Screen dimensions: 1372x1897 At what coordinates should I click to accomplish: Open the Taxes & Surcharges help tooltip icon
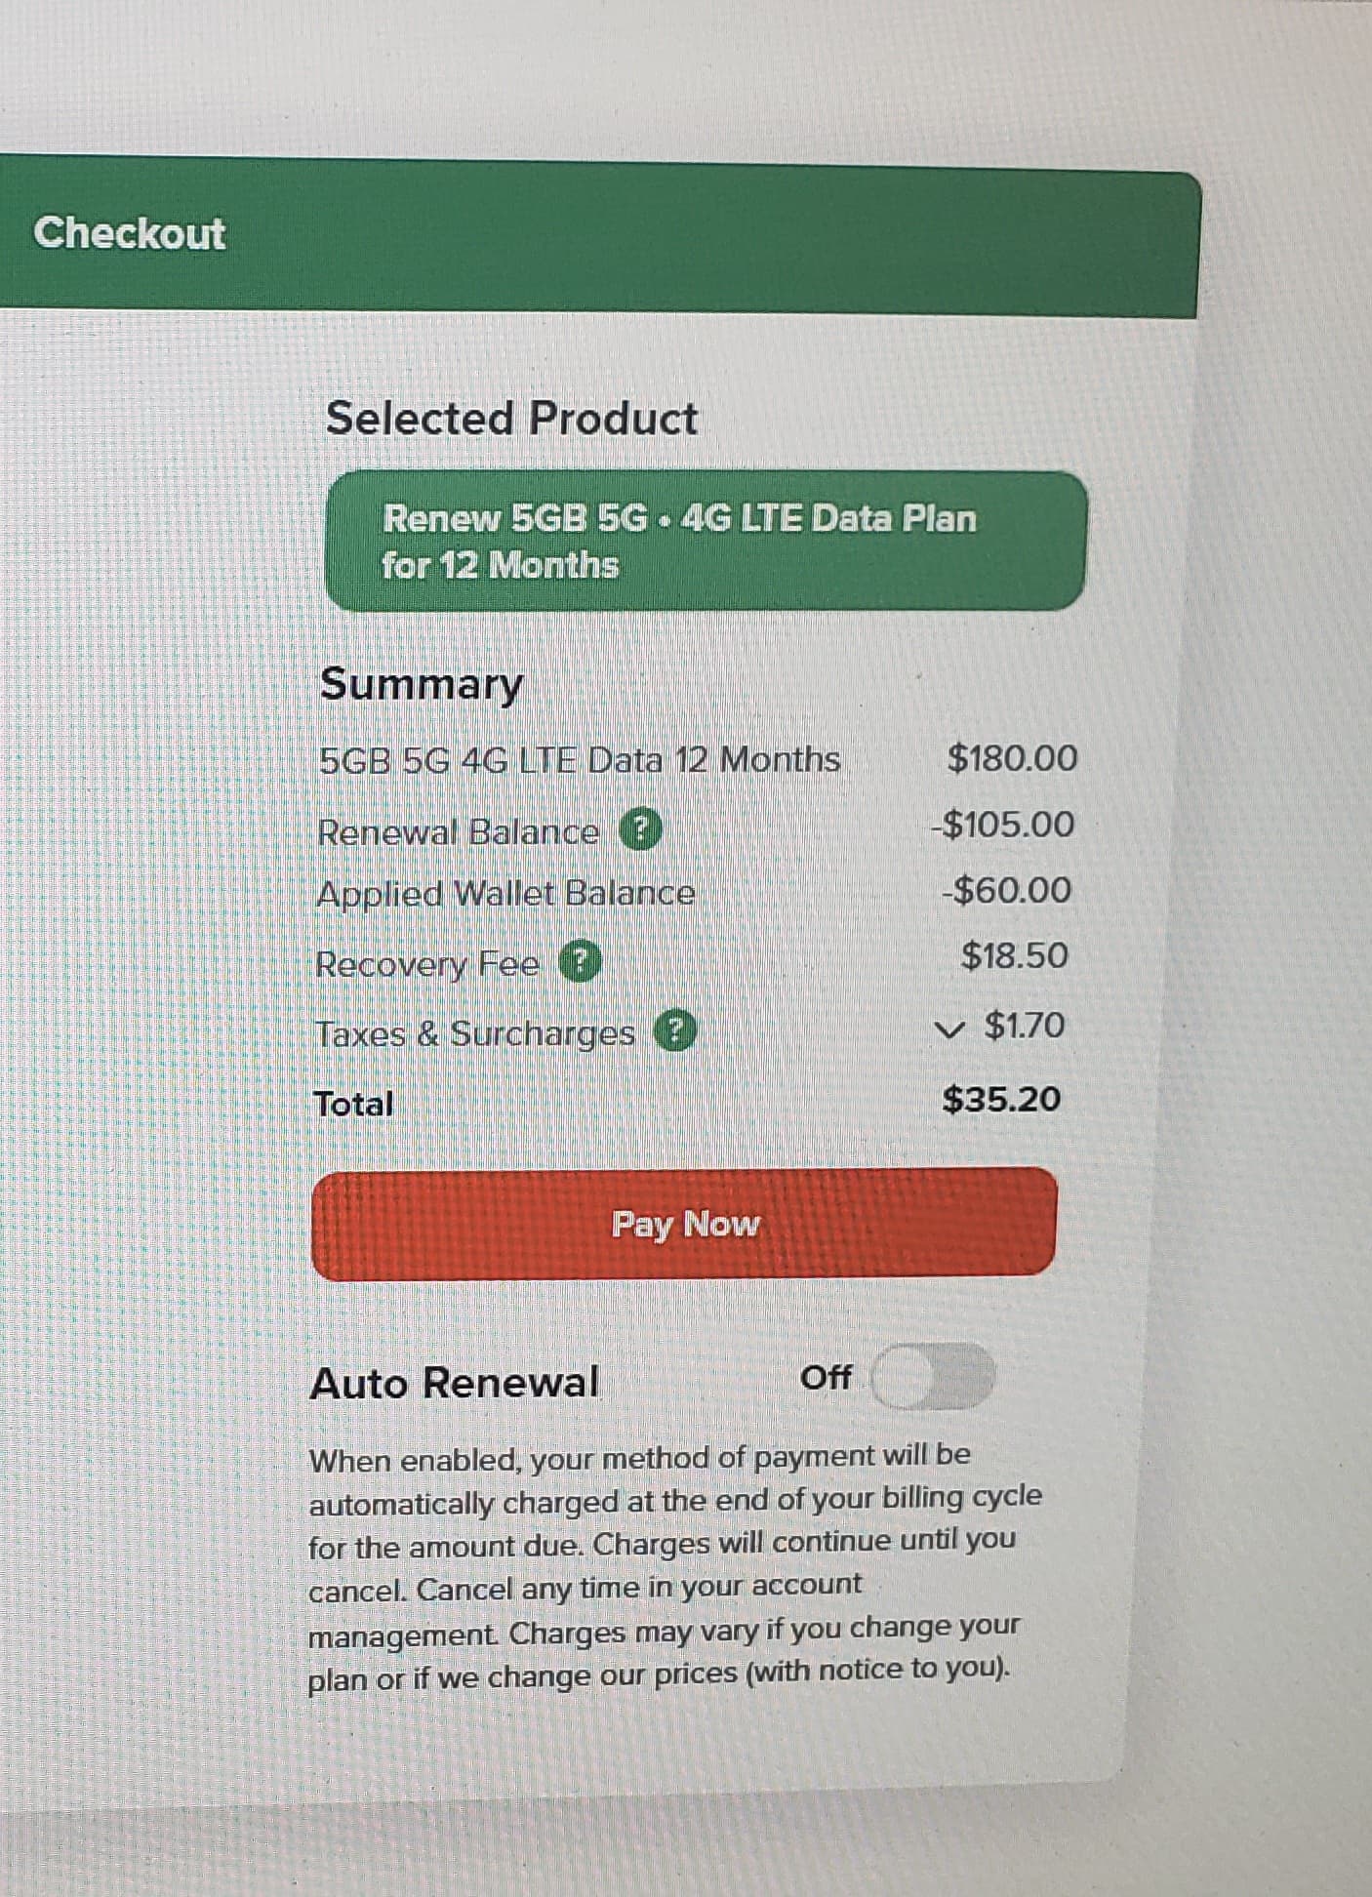pyautogui.click(x=674, y=1031)
